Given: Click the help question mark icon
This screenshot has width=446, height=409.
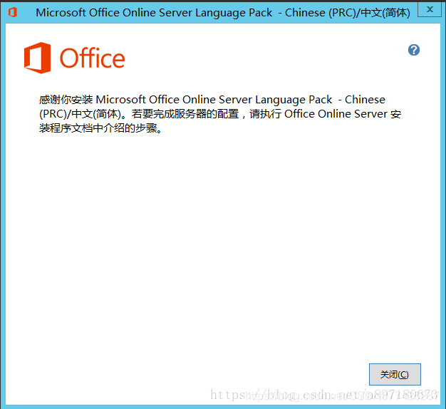Looking at the screenshot, I should click(x=413, y=50).
